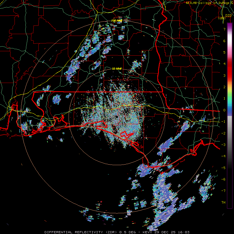
Task: Select the -3 dB scale label
Action: (x=223, y=145)
